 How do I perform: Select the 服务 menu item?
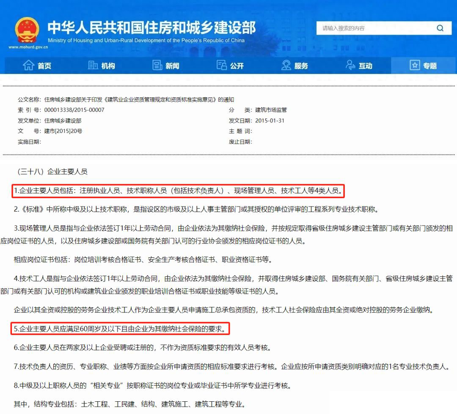coord(301,66)
